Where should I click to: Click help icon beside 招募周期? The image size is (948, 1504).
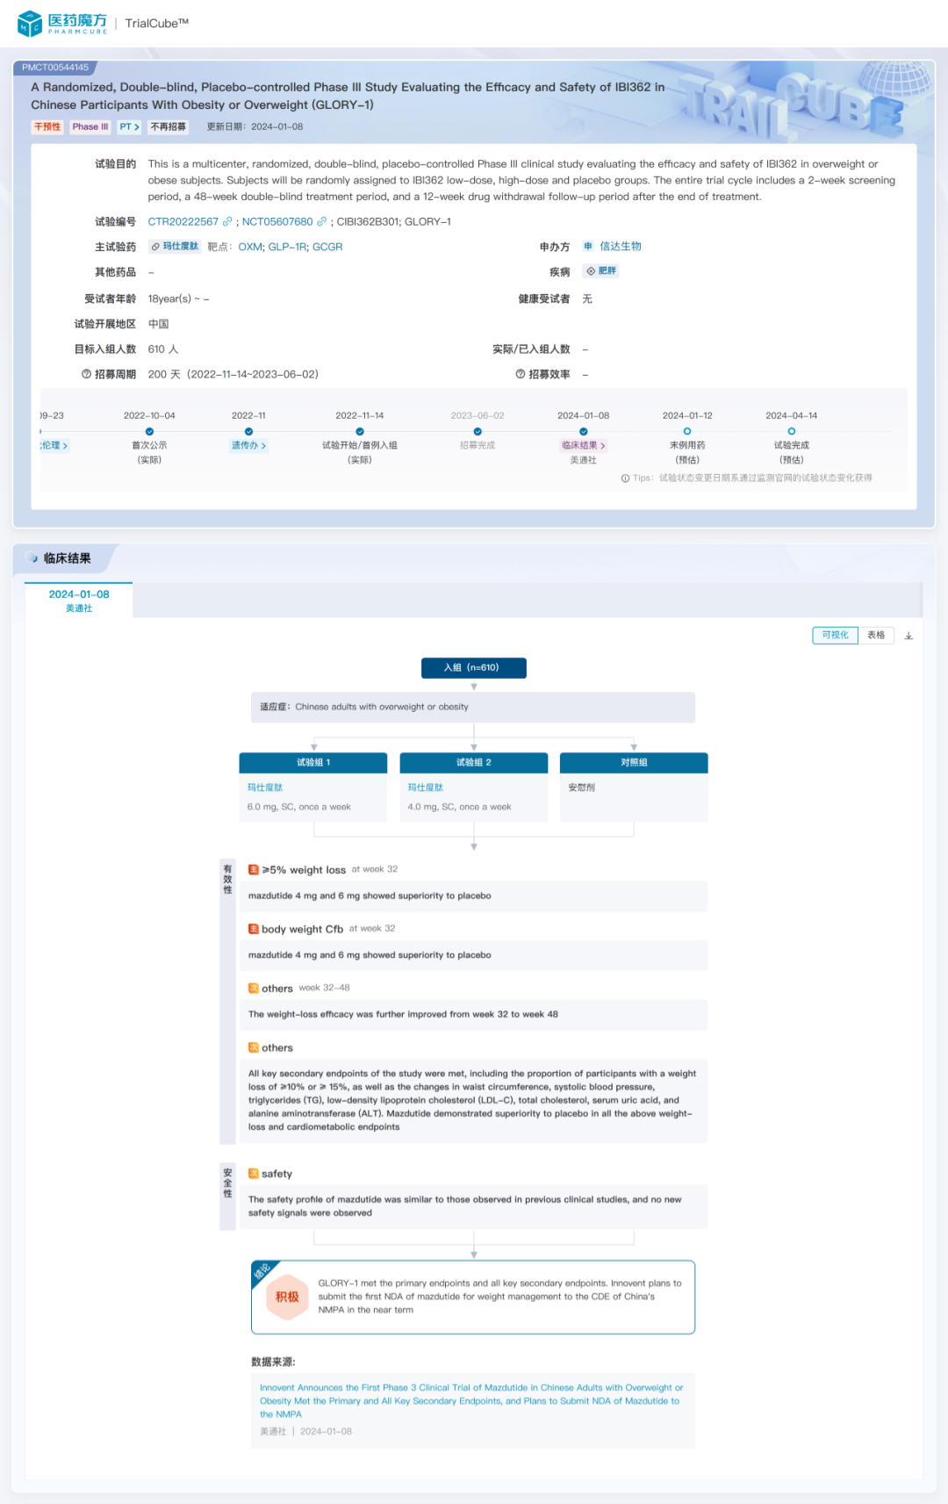(x=86, y=375)
